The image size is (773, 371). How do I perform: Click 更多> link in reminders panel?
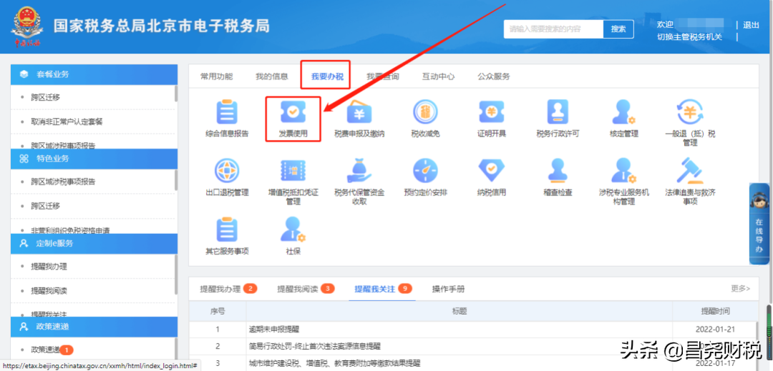point(741,288)
